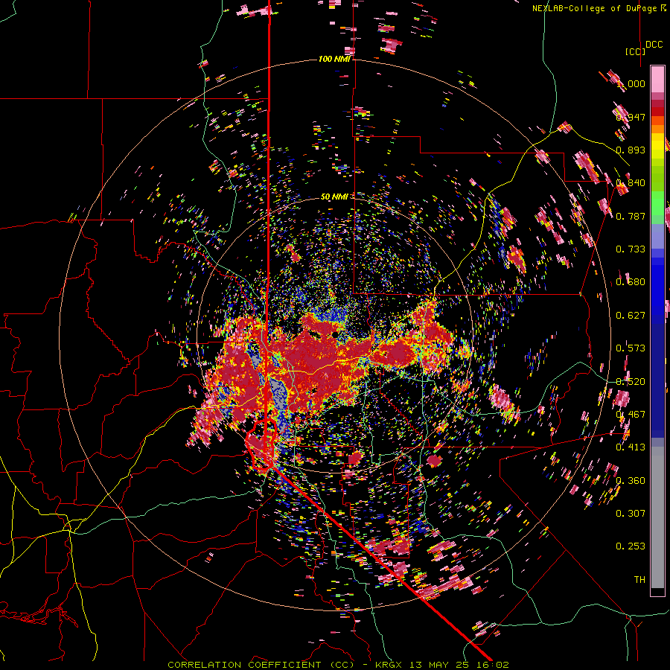Click the 0.573 legend value
The width and height of the screenshot is (670, 670).
631,348
